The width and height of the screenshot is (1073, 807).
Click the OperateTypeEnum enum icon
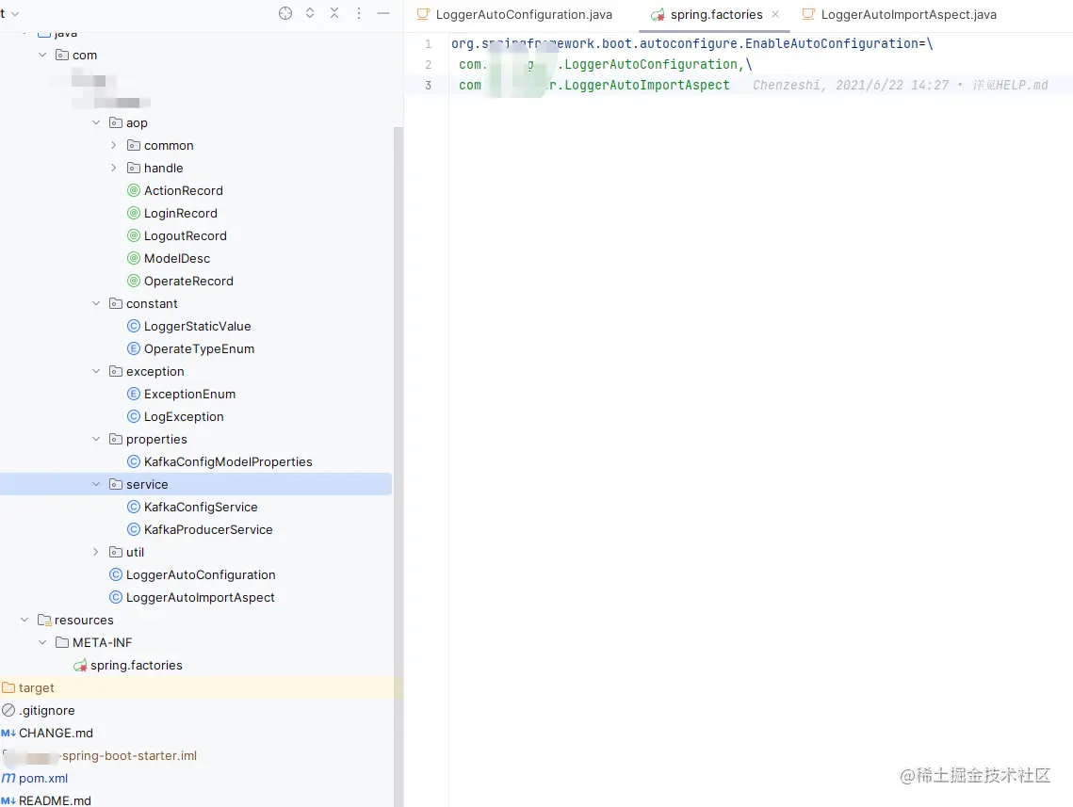point(134,348)
